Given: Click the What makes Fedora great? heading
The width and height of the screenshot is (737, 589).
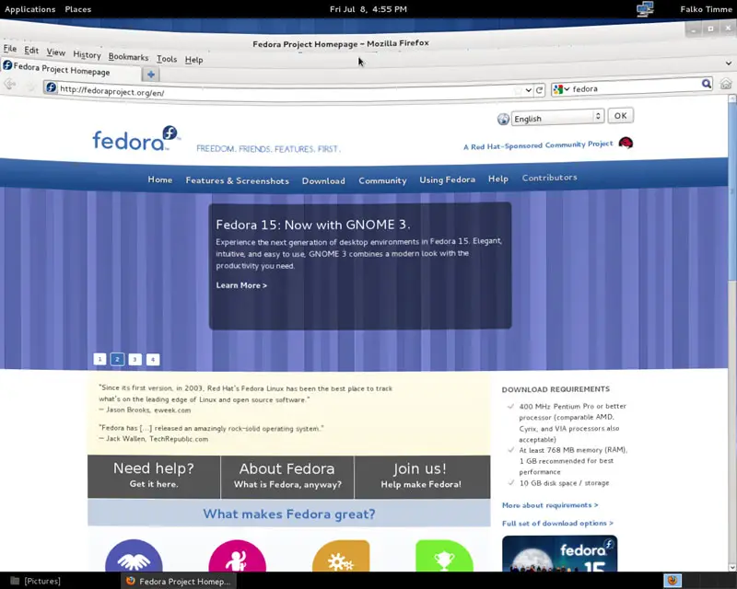Looking at the screenshot, I should click(x=289, y=514).
